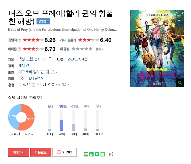Open director 캐시 얀 link
Screen dimensions: 191x164
[24, 65]
